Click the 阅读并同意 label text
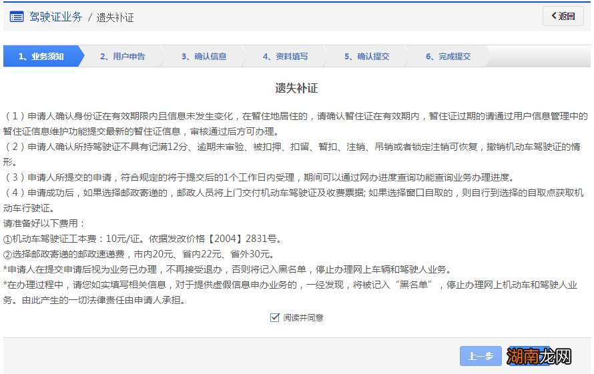Image resolution: width=594 pixels, height=374 pixels. pos(303,318)
